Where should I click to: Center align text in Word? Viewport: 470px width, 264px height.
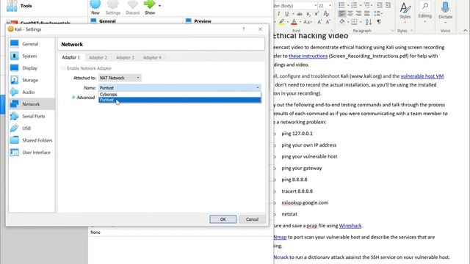pos(350,13)
